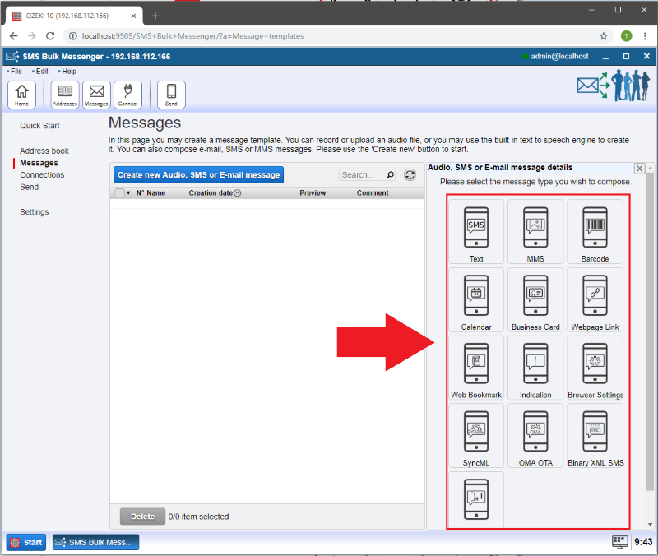Select the Webpage Link message type
Image resolution: width=658 pixels, height=556 pixels.
point(595,299)
